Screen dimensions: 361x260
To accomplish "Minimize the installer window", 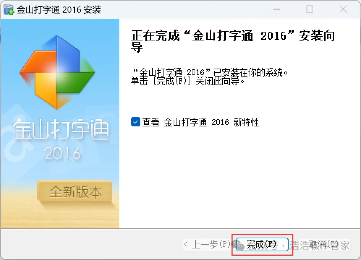I will pos(276,9).
